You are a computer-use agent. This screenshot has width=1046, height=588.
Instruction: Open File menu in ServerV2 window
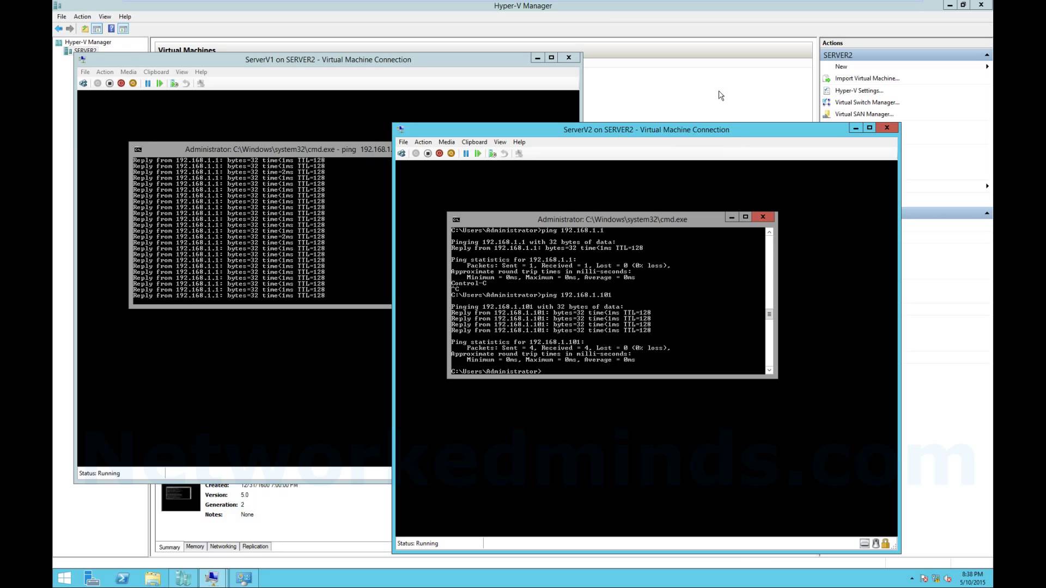click(403, 142)
